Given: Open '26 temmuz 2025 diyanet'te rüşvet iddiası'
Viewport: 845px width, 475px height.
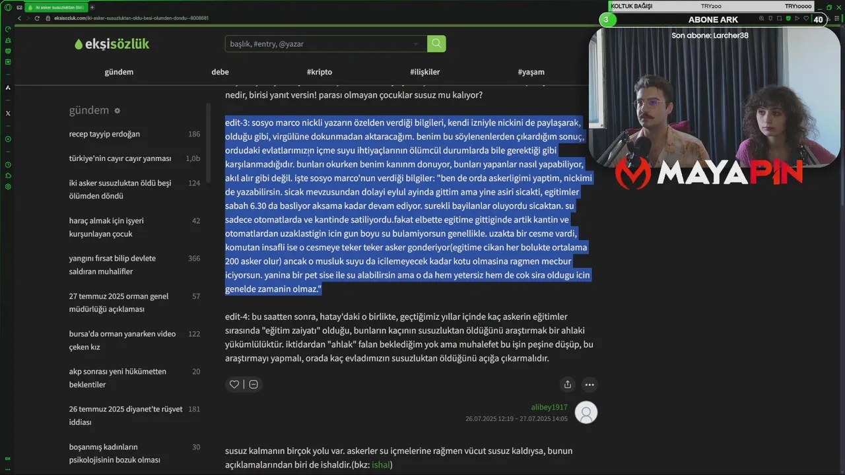Looking at the screenshot, I should [125, 415].
